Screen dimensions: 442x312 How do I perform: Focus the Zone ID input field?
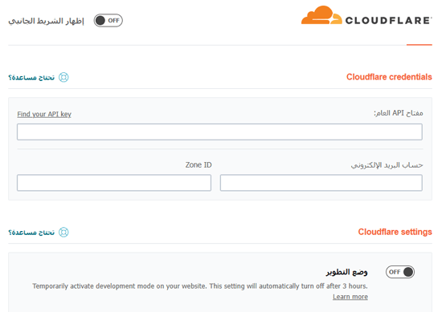point(114,183)
